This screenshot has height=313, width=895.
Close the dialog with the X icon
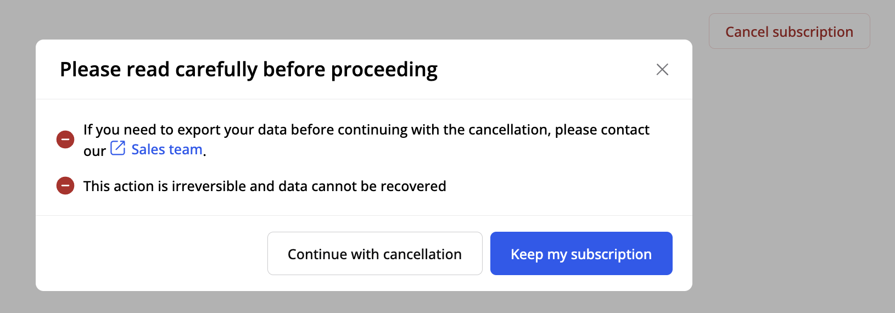(662, 70)
